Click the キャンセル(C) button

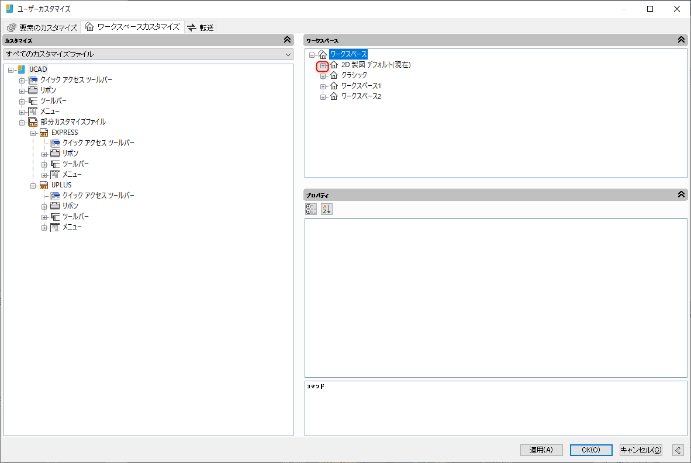pyautogui.click(x=641, y=450)
